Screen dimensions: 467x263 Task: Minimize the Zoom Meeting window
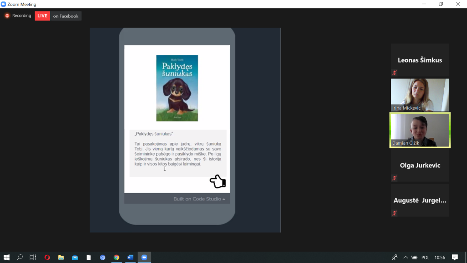tap(424, 4)
